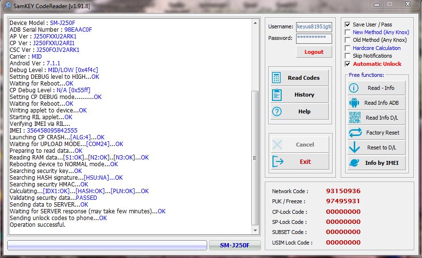The height and width of the screenshot is (258, 422).
Task: Click the USIM Lock Code value
Action: coord(343,243)
